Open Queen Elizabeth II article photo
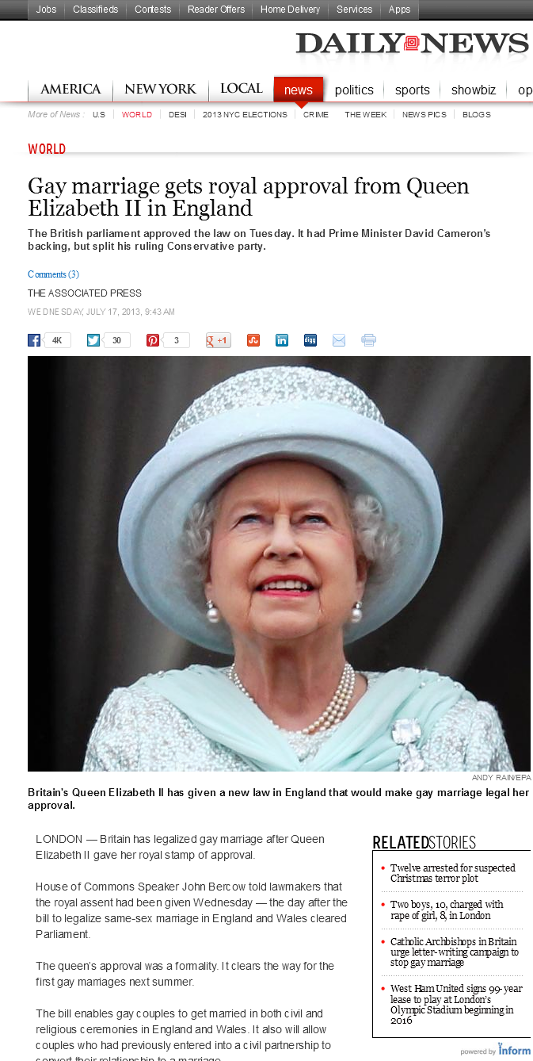The height and width of the screenshot is (1061, 533). click(x=279, y=563)
